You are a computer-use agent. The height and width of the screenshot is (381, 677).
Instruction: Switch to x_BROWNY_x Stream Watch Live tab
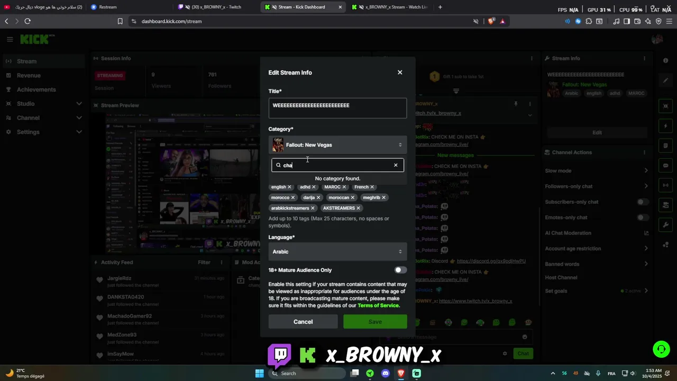click(x=390, y=7)
